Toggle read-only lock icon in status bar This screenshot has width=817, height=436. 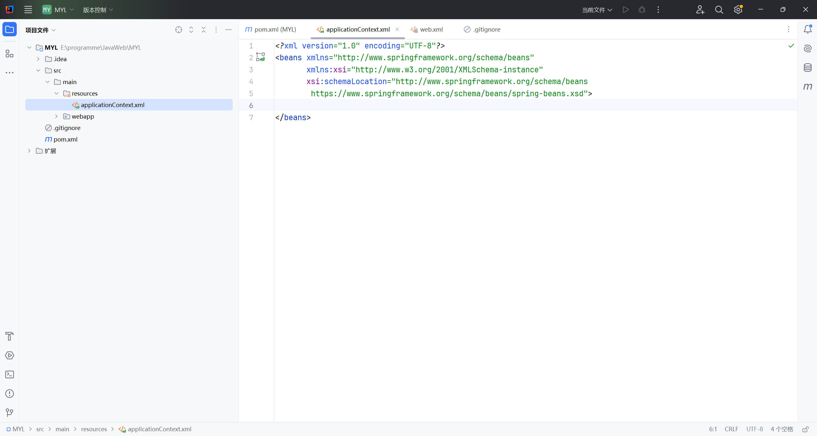coord(806,429)
